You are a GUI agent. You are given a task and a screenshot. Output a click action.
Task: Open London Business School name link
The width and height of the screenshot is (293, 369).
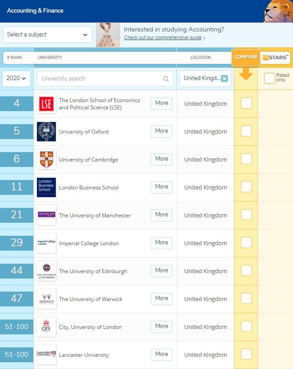point(89,188)
